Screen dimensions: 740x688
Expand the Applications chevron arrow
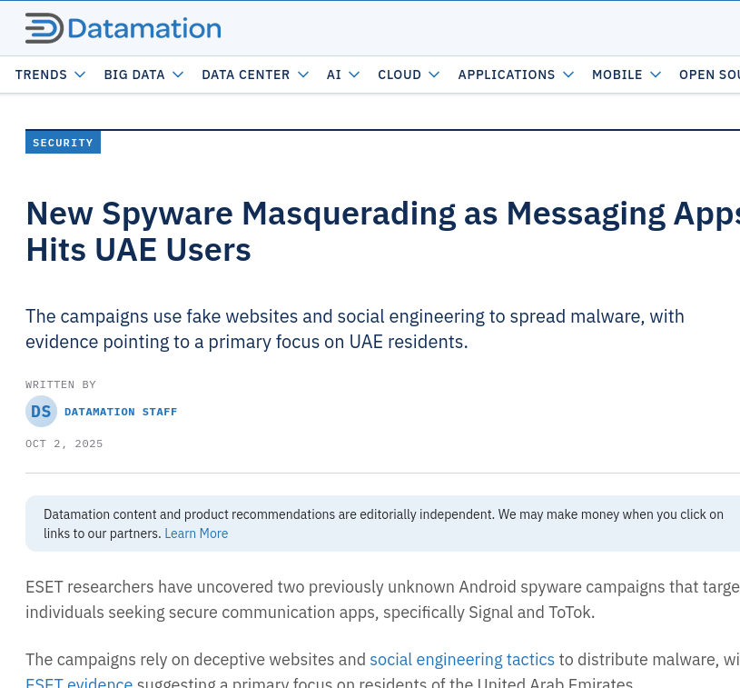click(x=568, y=75)
